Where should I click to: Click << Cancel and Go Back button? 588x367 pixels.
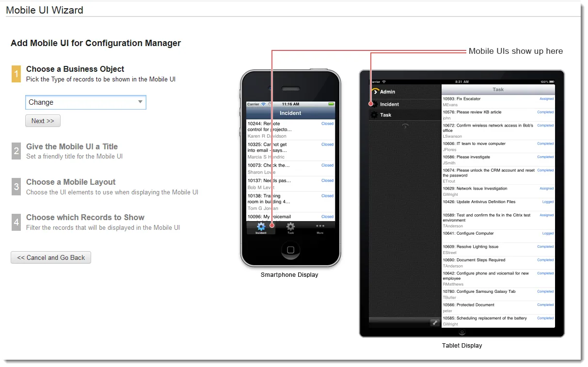pyautogui.click(x=51, y=257)
